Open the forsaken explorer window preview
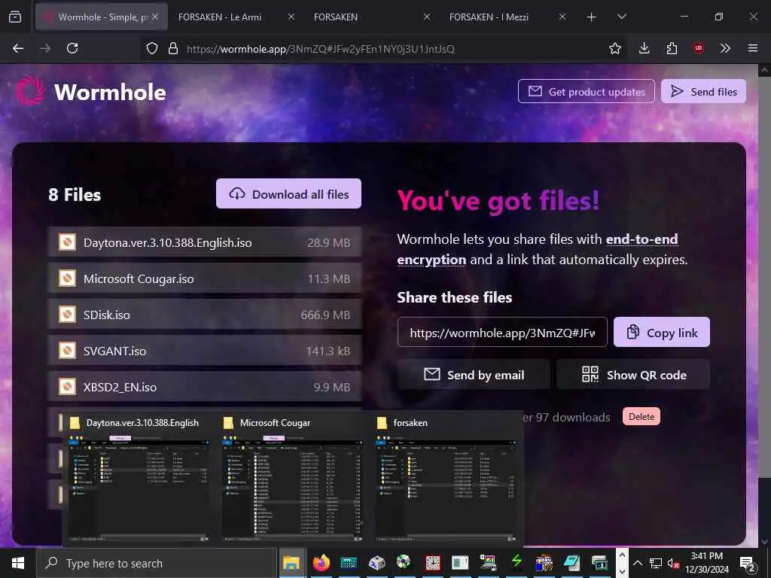The height and width of the screenshot is (578, 771). (x=446, y=479)
